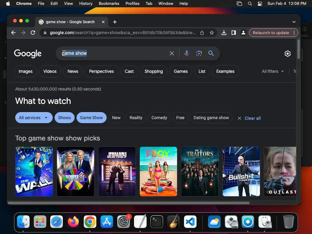The image size is (312, 234).
Task: Select the List search chip
Action: click(x=202, y=71)
